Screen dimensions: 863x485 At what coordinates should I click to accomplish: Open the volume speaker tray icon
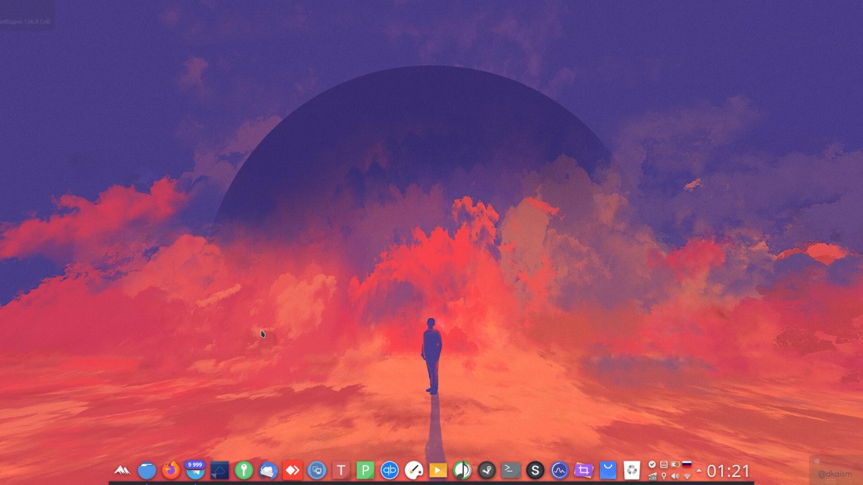675,476
